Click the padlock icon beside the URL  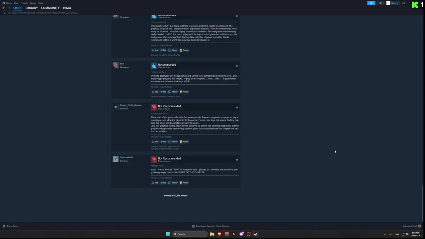(9, 13)
